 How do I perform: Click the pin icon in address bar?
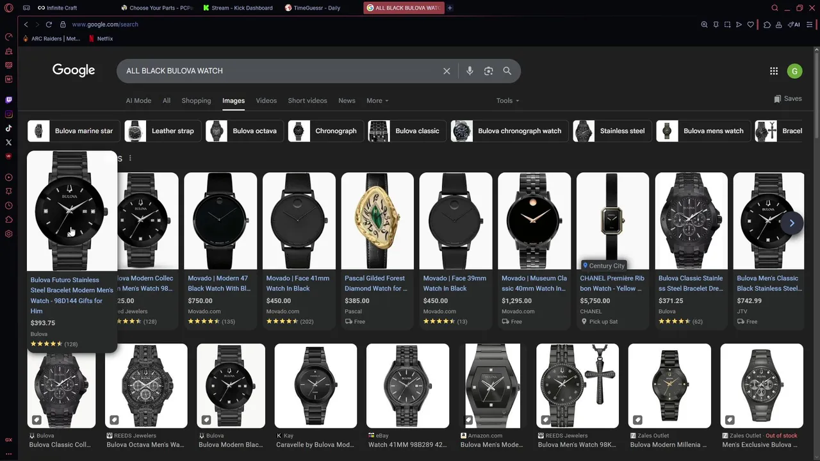(716, 24)
